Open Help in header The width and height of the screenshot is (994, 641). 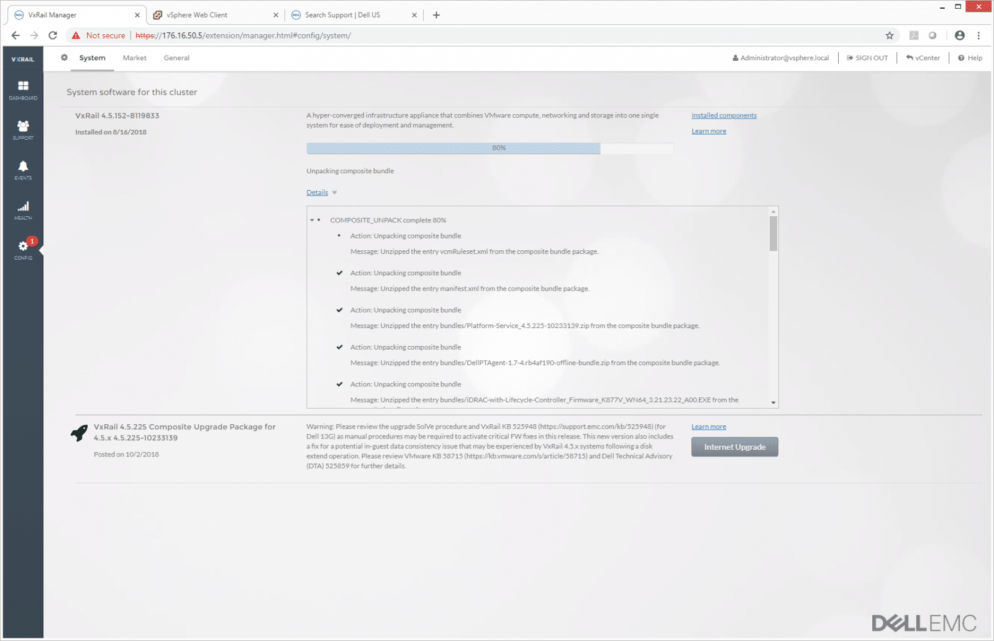coord(970,58)
